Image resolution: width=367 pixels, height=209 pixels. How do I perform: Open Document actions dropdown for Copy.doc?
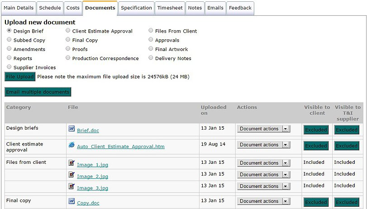pyautogui.click(x=263, y=201)
